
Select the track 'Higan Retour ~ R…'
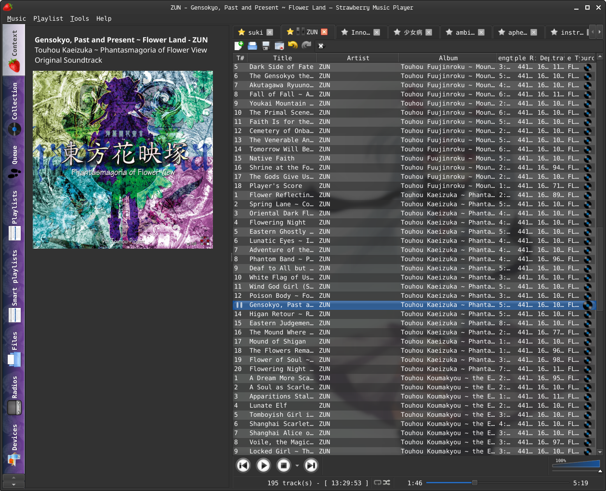(414, 314)
